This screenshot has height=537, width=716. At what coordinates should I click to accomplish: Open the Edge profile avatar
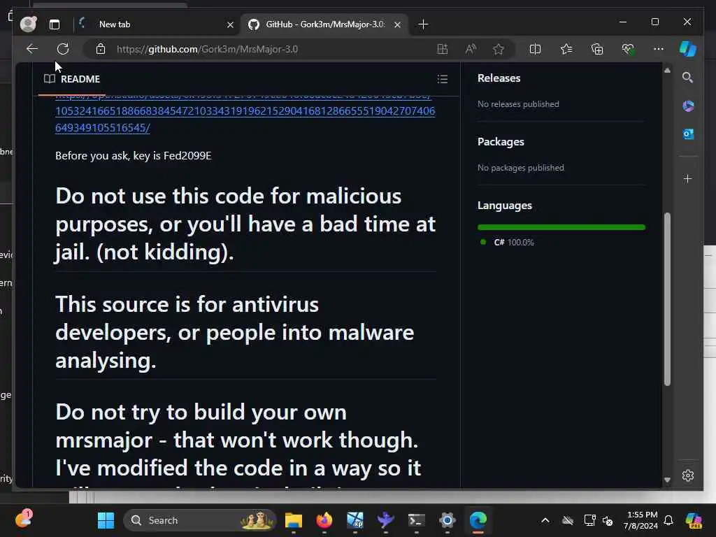tap(28, 24)
